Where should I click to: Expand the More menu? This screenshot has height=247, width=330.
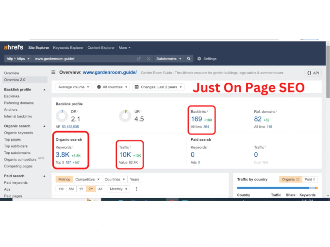click(124, 48)
